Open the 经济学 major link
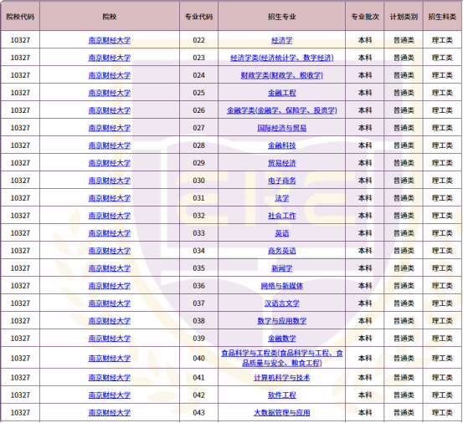The width and height of the screenshot is (463, 423). click(x=281, y=40)
